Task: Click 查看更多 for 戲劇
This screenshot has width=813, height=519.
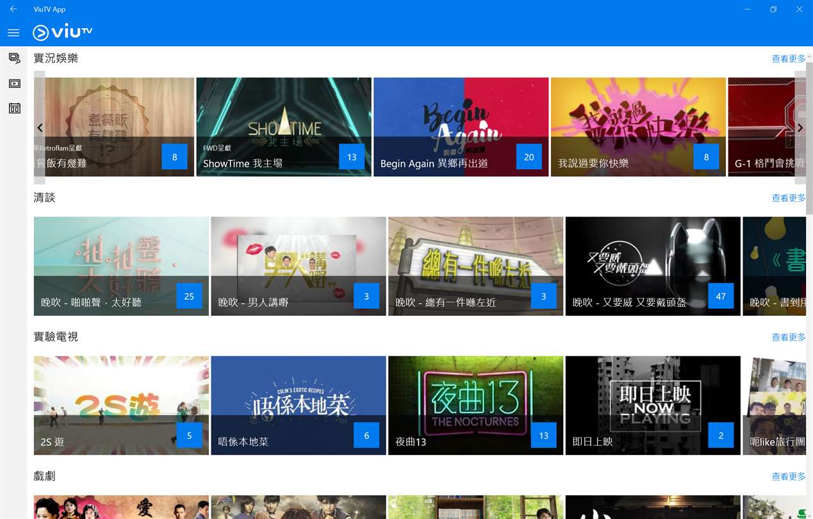Action: 789,477
